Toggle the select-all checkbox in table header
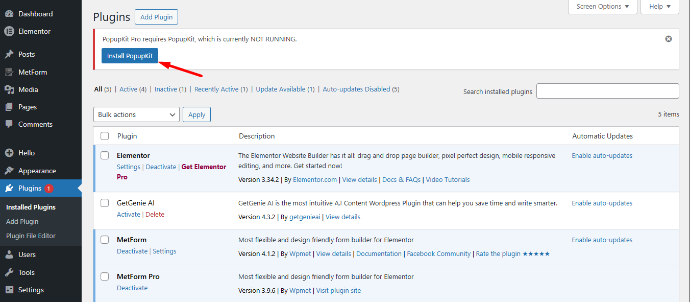Image resolution: width=690 pixels, height=302 pixels. pyautogui.click(x=105, y=136)
